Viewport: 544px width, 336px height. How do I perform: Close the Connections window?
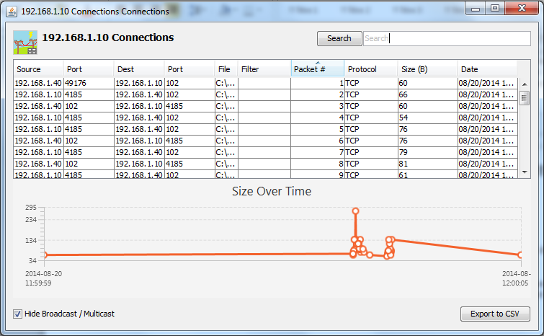[522, 9]
